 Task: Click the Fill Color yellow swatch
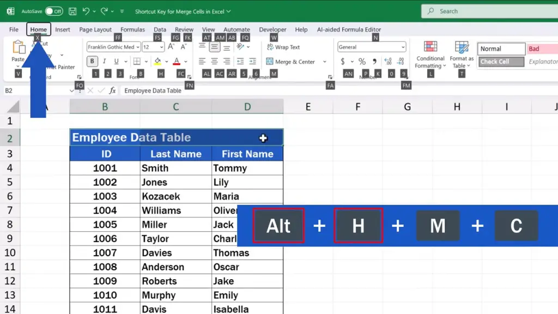(x=157, y=62)
